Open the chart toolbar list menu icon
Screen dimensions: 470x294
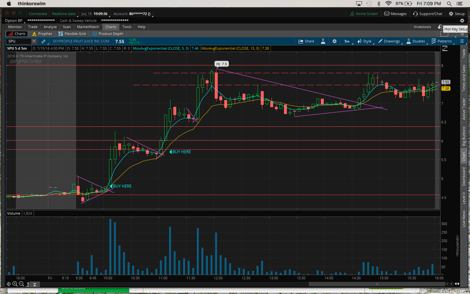pos(462,41)
